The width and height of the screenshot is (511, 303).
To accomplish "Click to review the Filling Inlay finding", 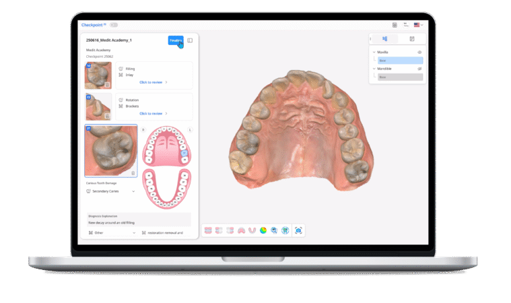I will click(x=154, y=82).
